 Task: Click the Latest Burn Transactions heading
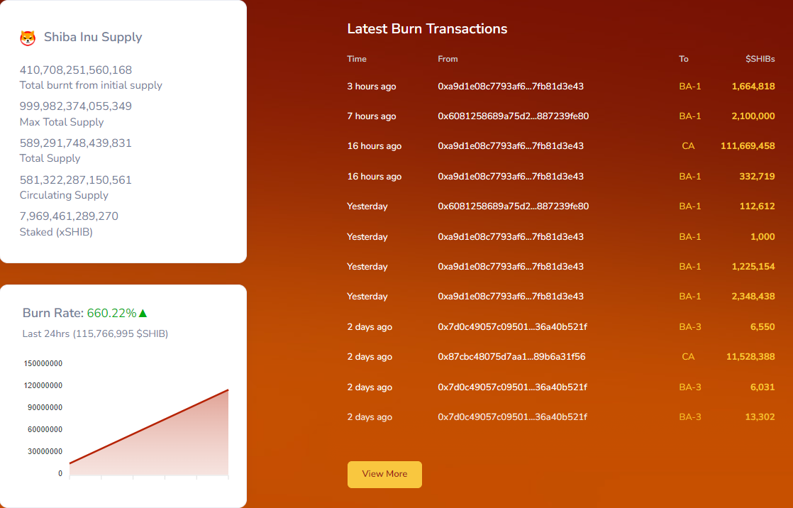427,29
